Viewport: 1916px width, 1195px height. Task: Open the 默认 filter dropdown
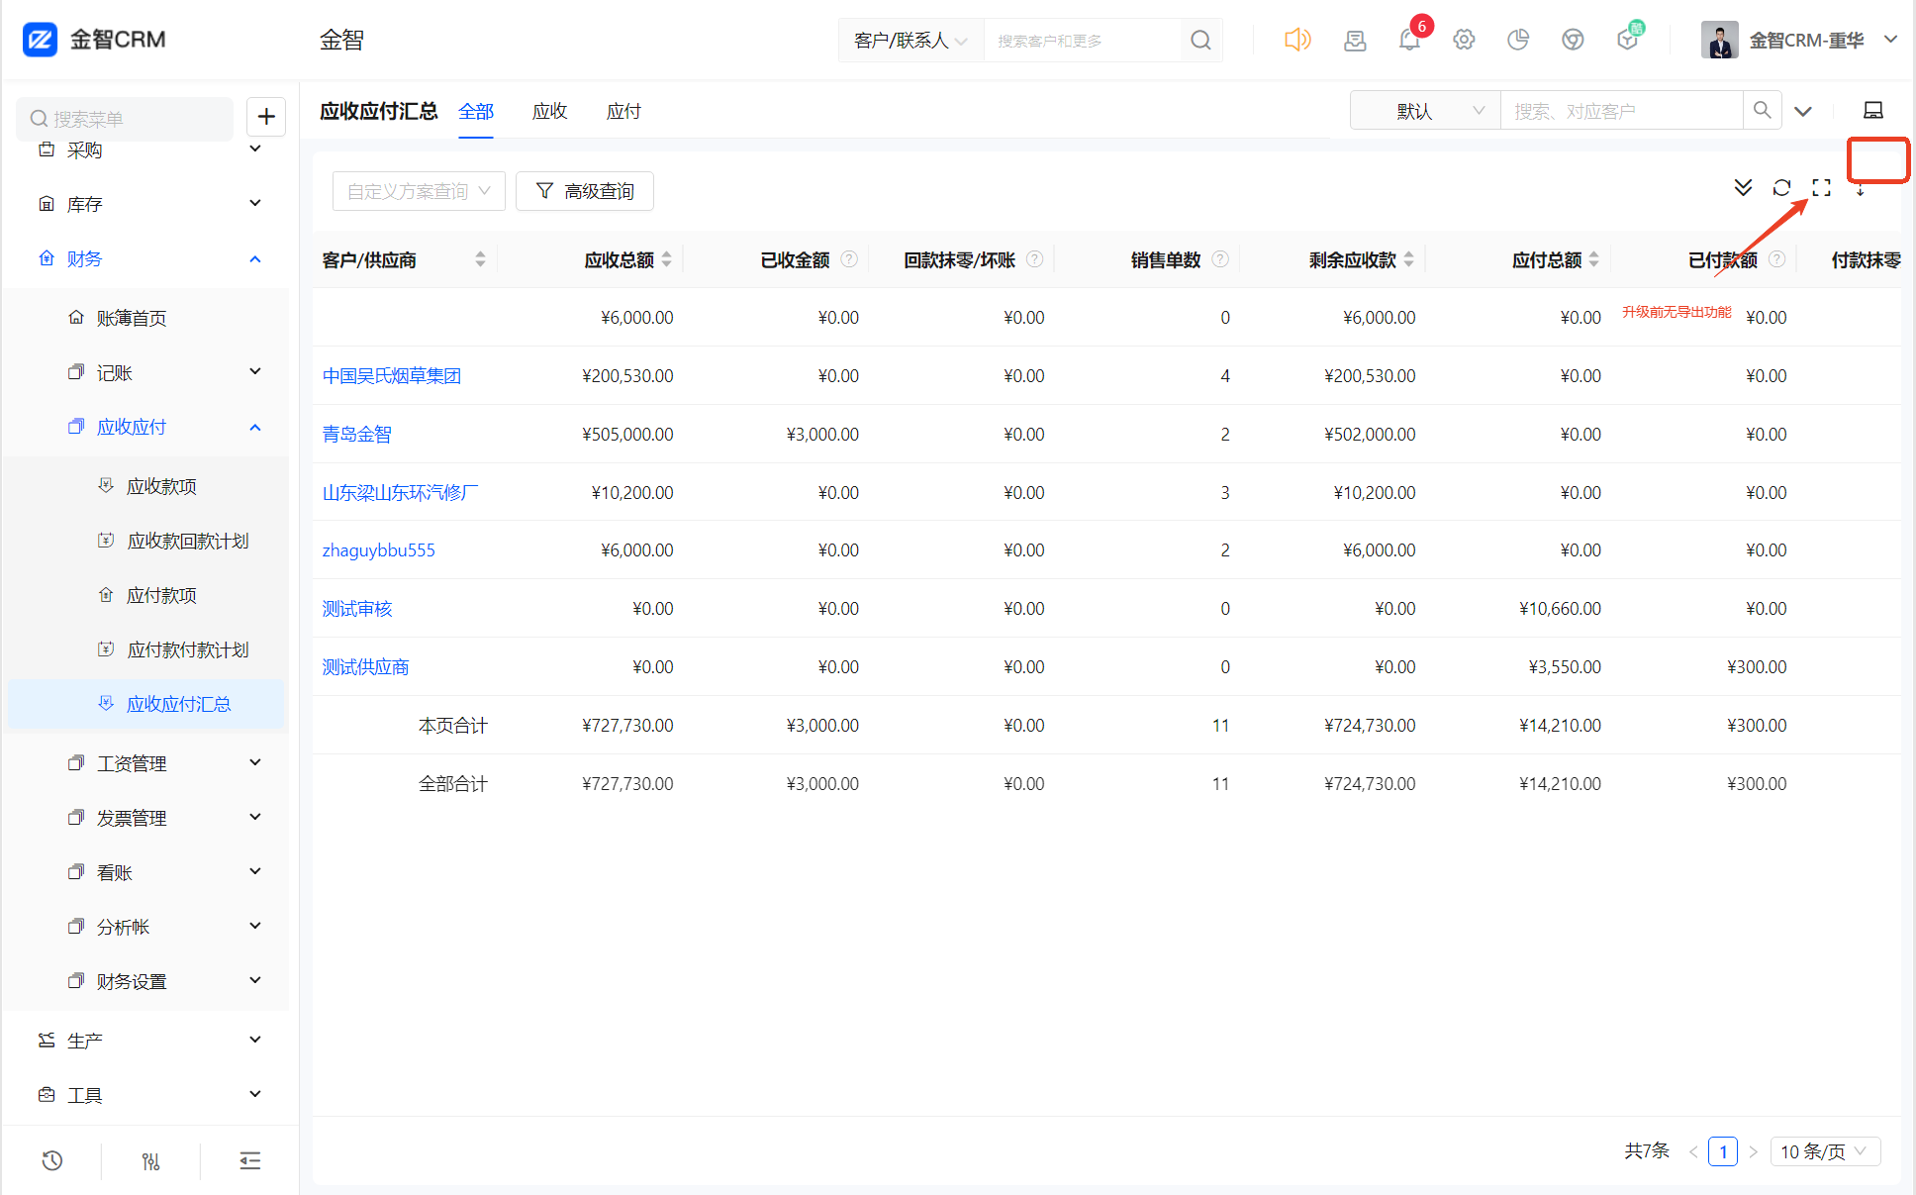pos(1425,110)
